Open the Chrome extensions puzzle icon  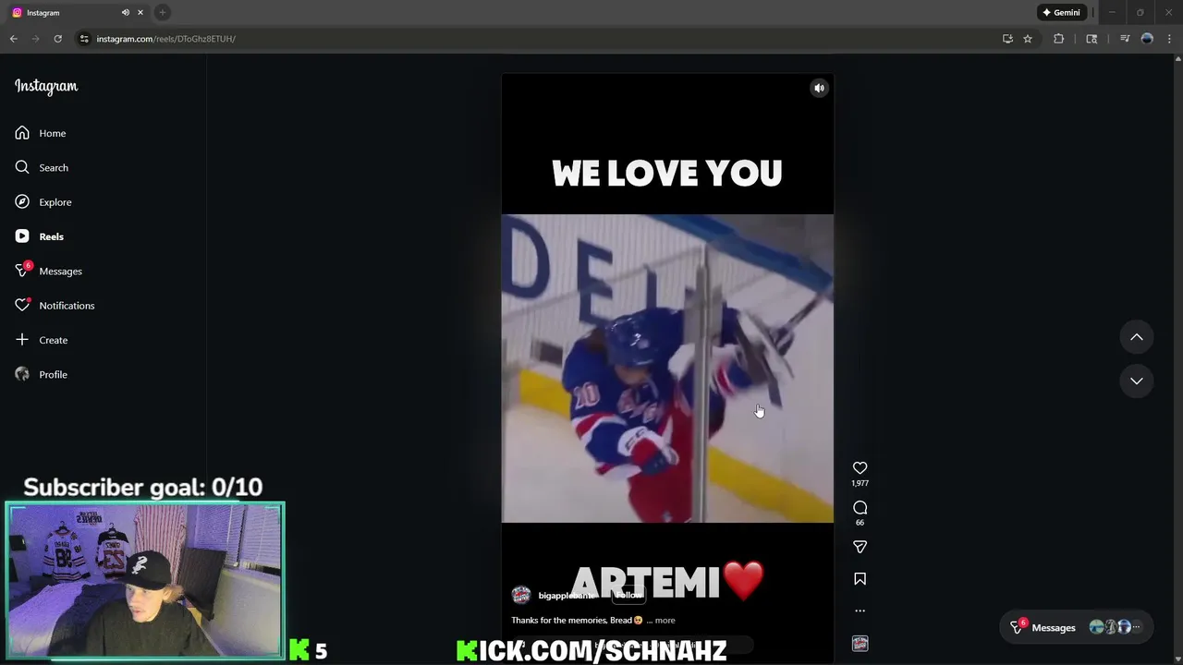pos(1059,39)
